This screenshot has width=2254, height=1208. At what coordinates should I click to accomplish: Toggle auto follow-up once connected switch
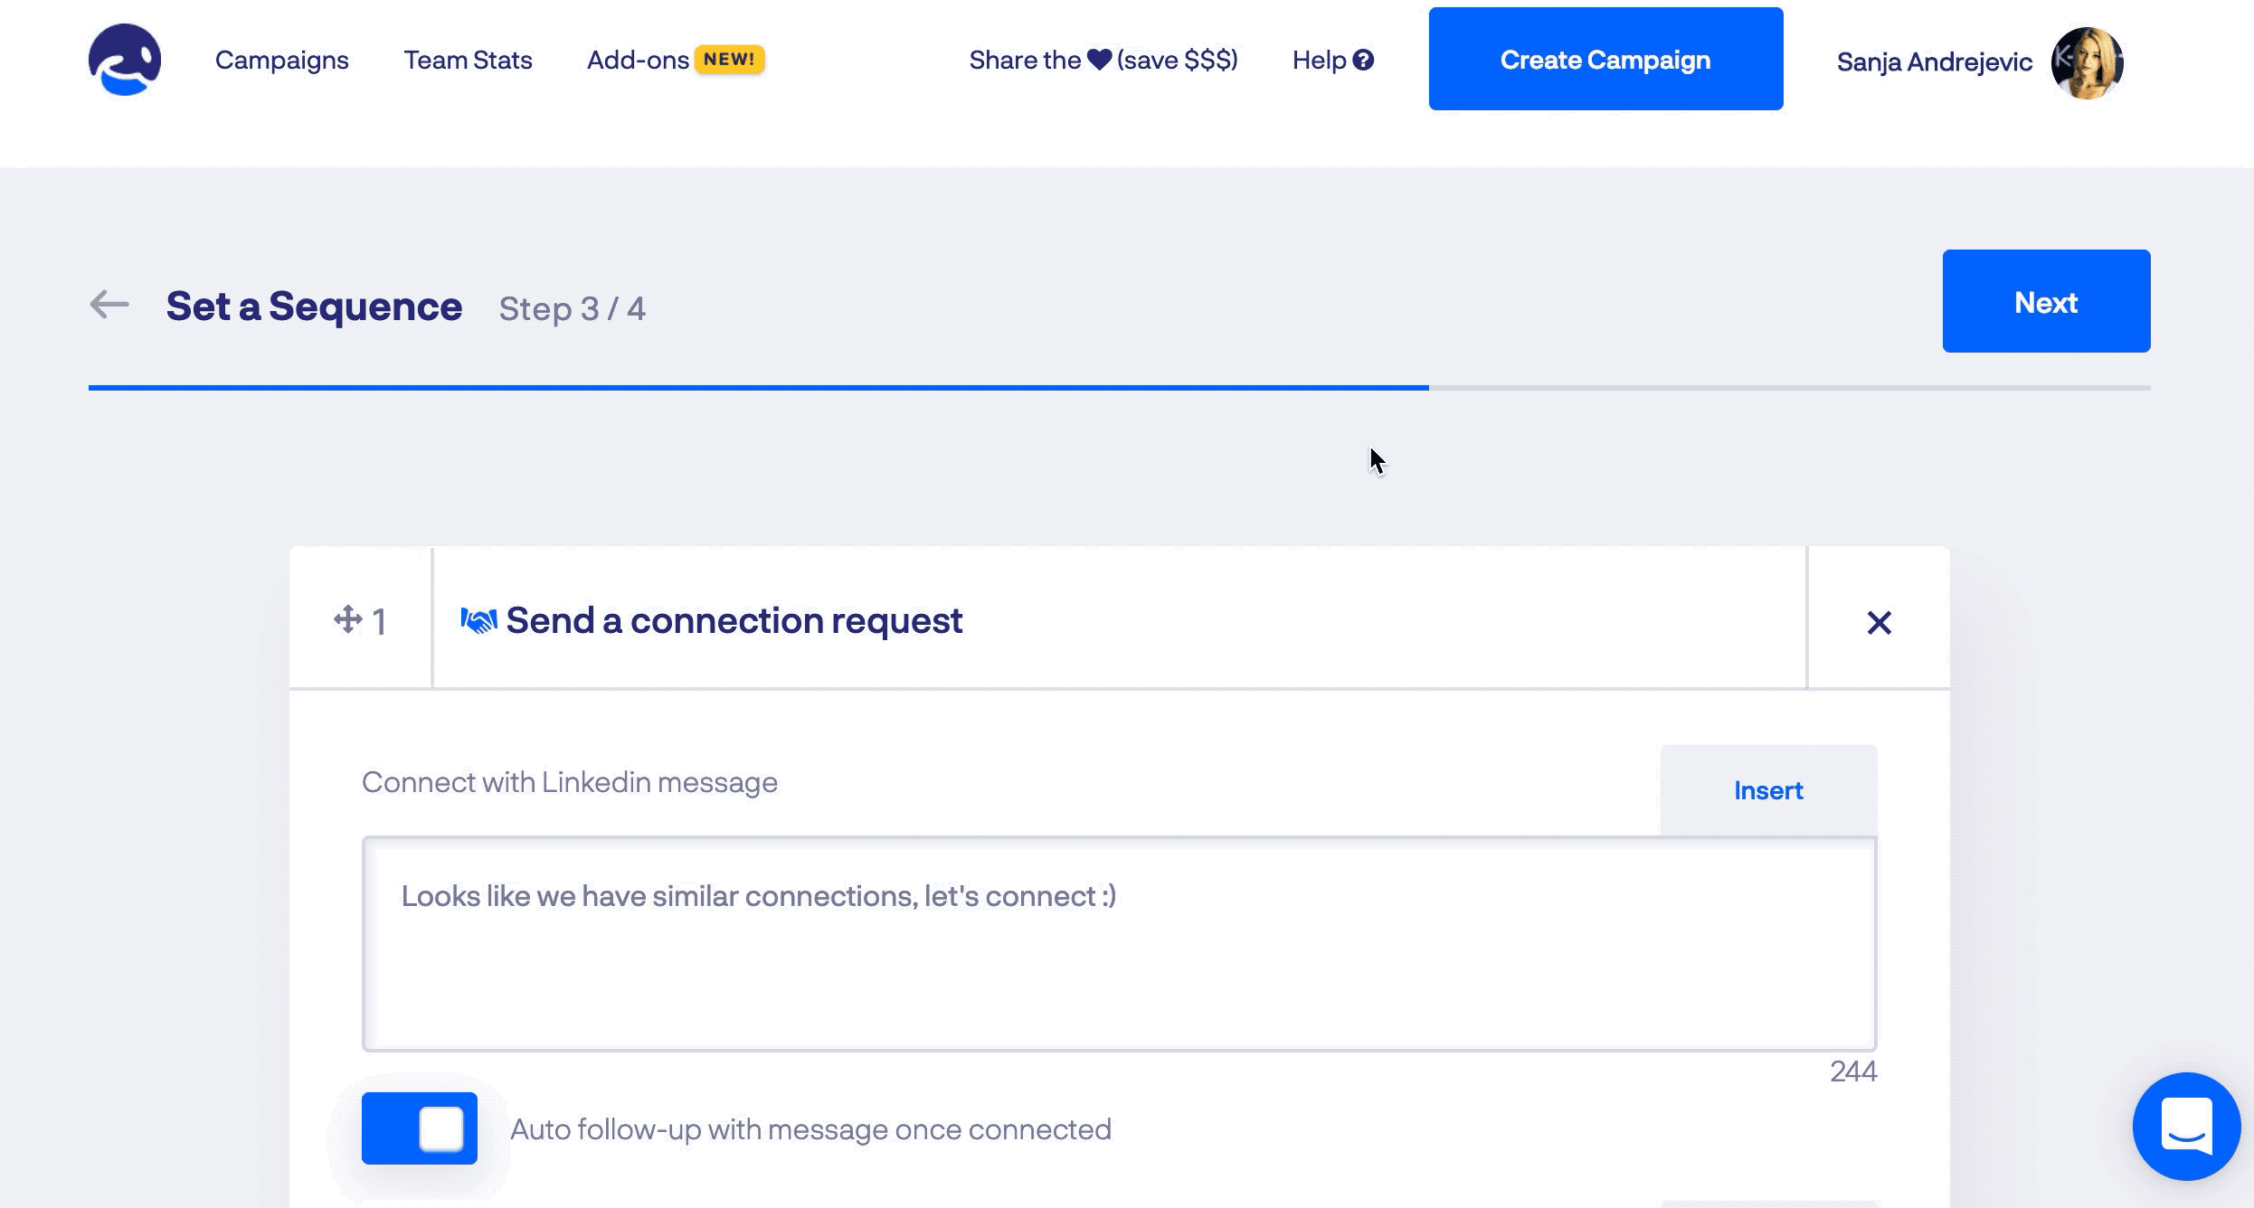pyautogui.click(x=420, y=1128)
